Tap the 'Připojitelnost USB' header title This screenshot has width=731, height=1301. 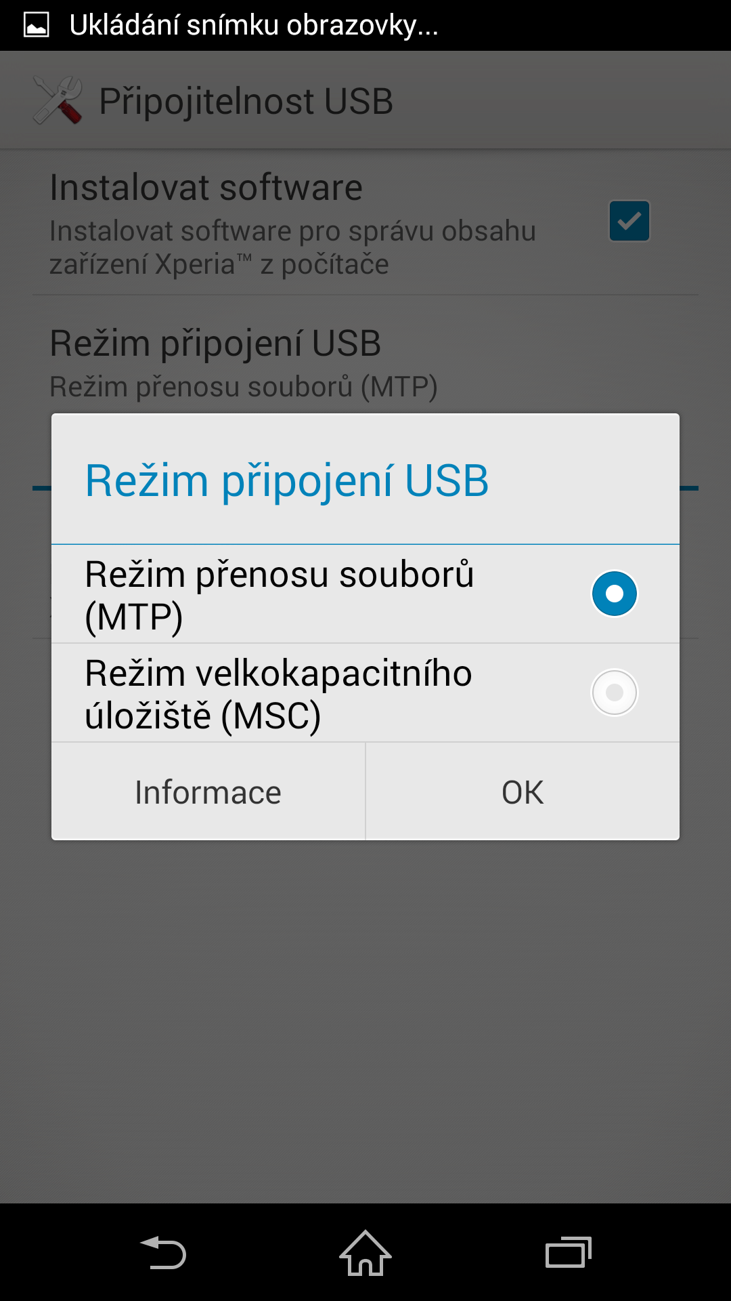[x=246, y=101]
